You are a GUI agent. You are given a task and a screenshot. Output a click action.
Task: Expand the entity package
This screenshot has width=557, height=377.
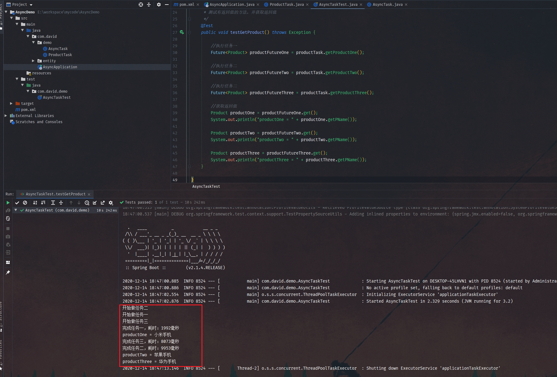[34, 61]
